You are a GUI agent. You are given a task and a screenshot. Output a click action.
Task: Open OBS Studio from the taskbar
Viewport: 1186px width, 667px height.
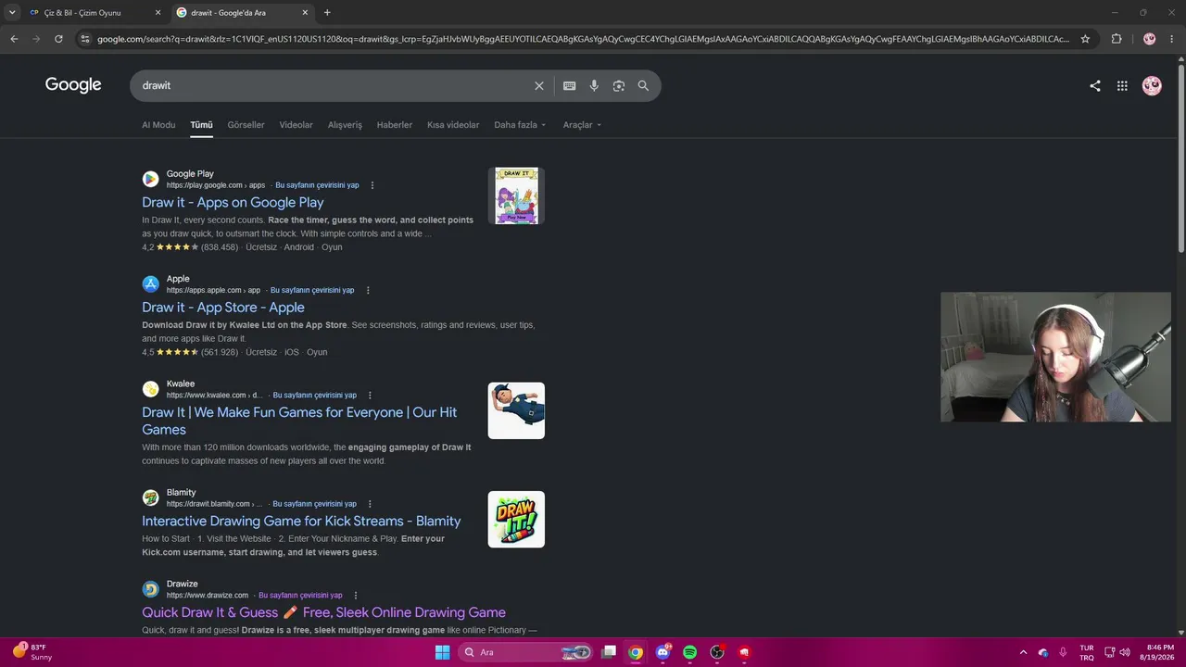pyautogui.click(x=717, y=652)
